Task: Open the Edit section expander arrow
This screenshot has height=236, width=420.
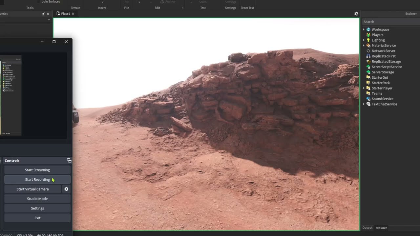Action: point(183,8)
